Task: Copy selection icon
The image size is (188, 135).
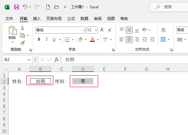Action: pyautogui.click(x=22, y=35)
